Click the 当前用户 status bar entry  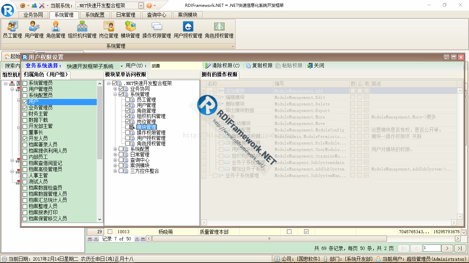pos(421,259)
